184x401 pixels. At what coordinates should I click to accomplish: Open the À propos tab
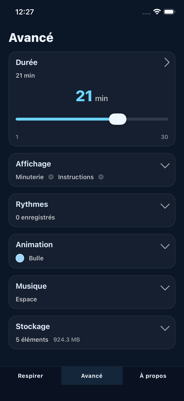(153, 376)
